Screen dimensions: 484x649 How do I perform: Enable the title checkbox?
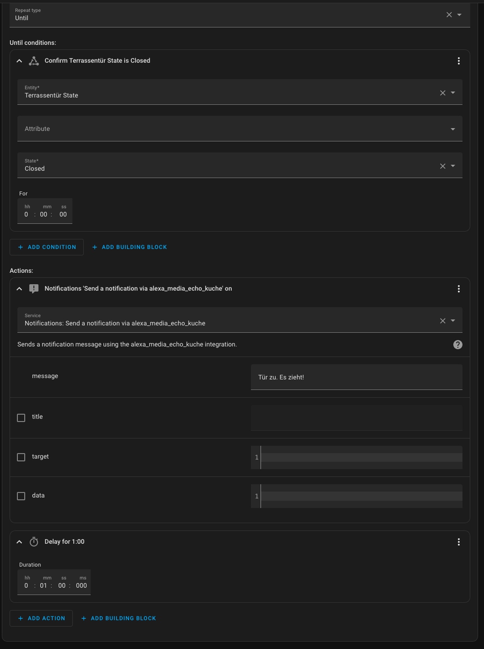[x=21, y=418]
